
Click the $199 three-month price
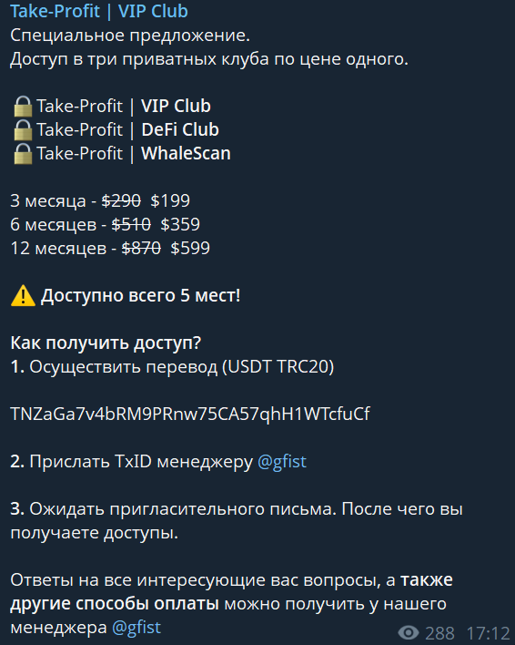pos(170,200)
